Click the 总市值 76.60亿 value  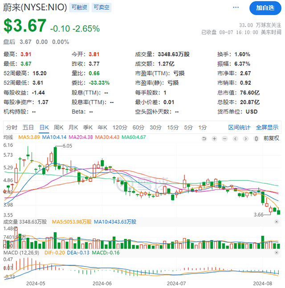[x=250, y=93]
